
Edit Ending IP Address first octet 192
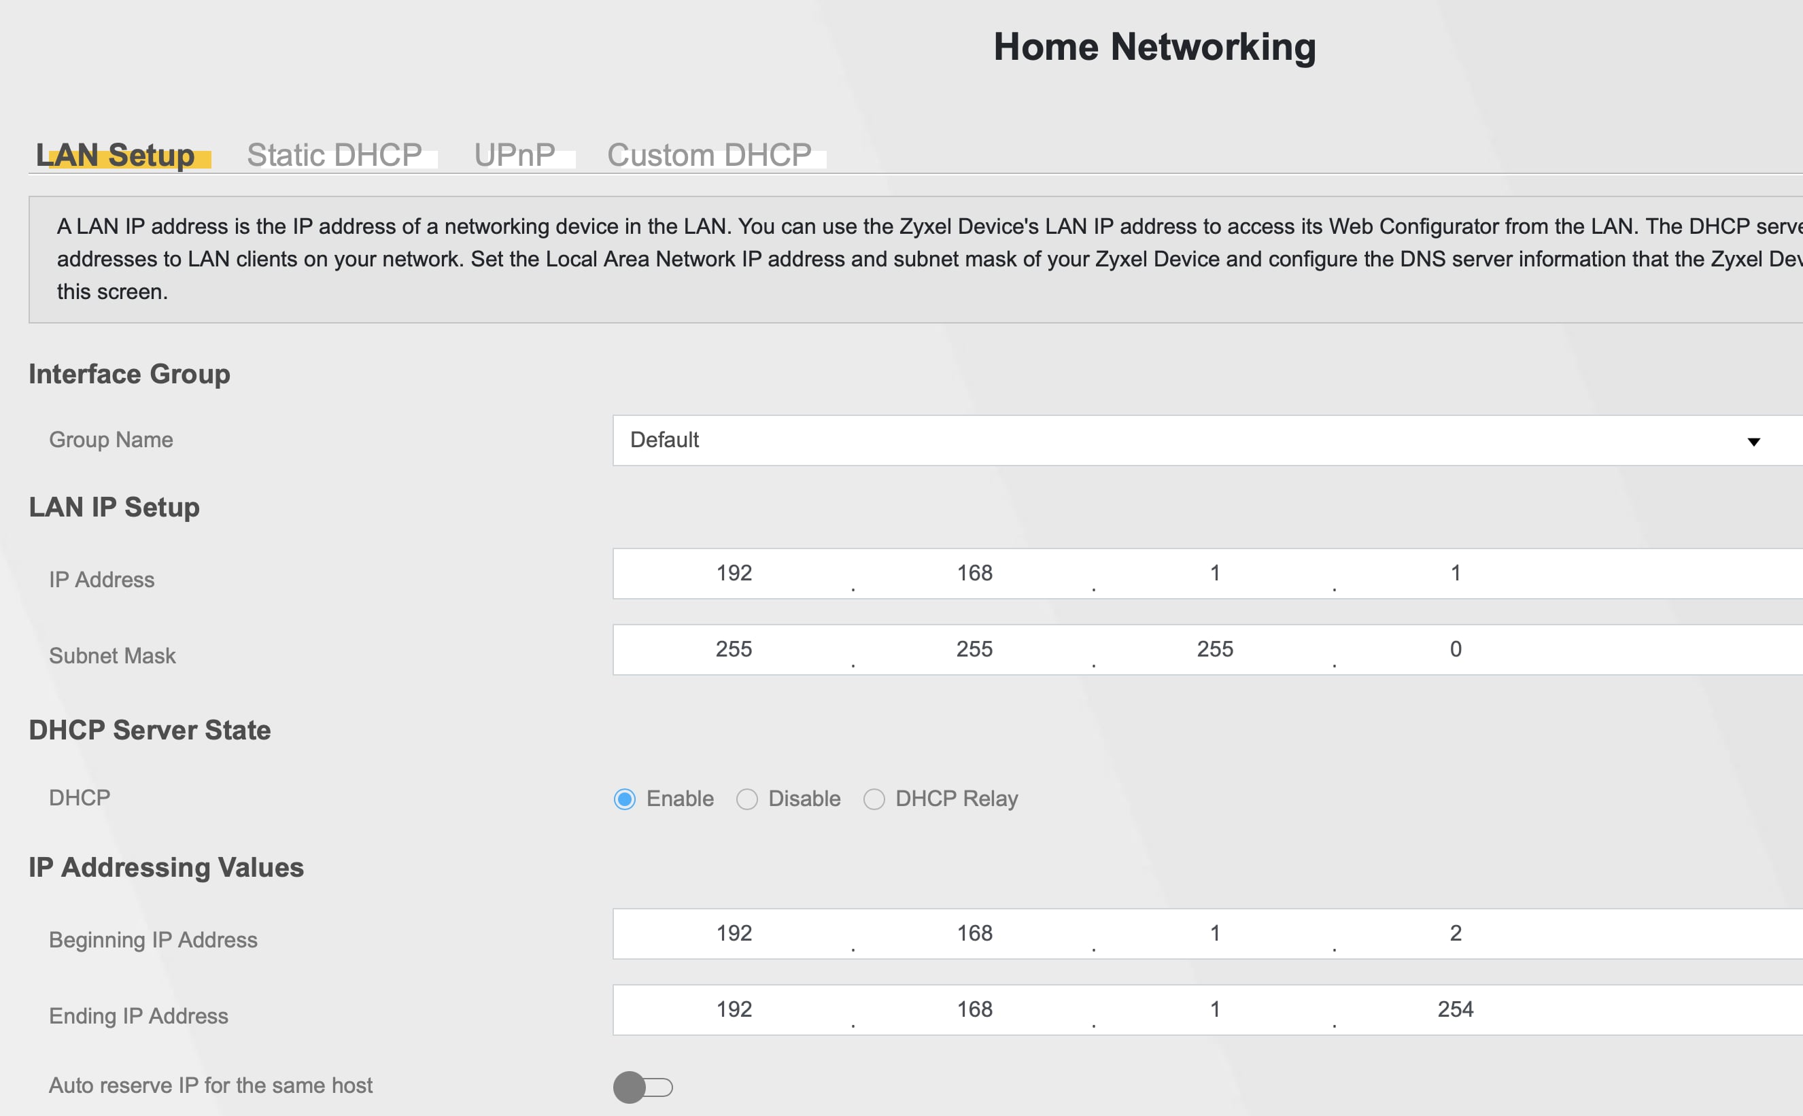(733, 1010)
